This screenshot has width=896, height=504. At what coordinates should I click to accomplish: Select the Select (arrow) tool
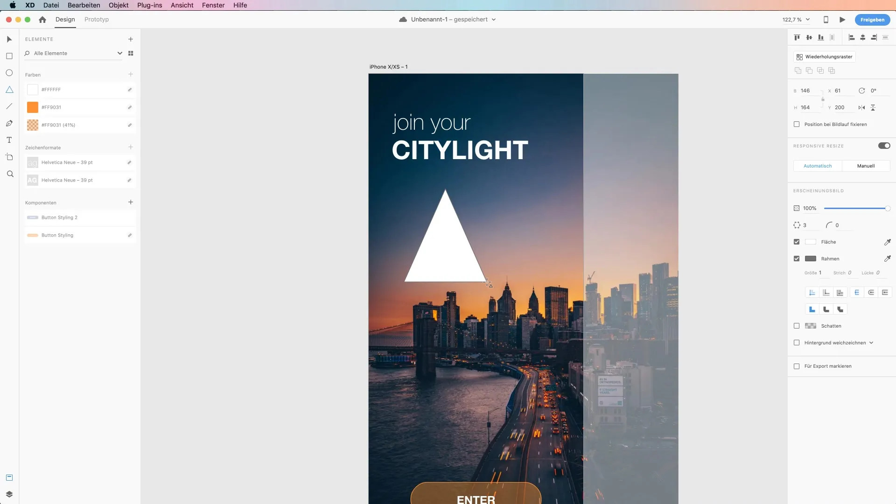click(x=9, y=39)
